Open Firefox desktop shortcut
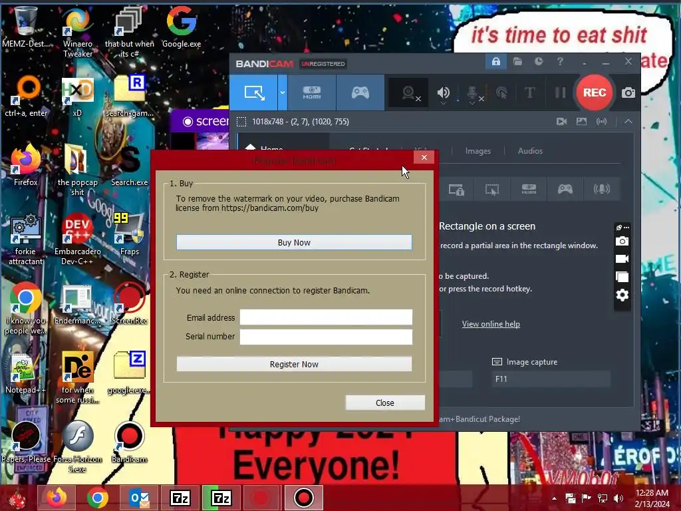 [26, 165]
